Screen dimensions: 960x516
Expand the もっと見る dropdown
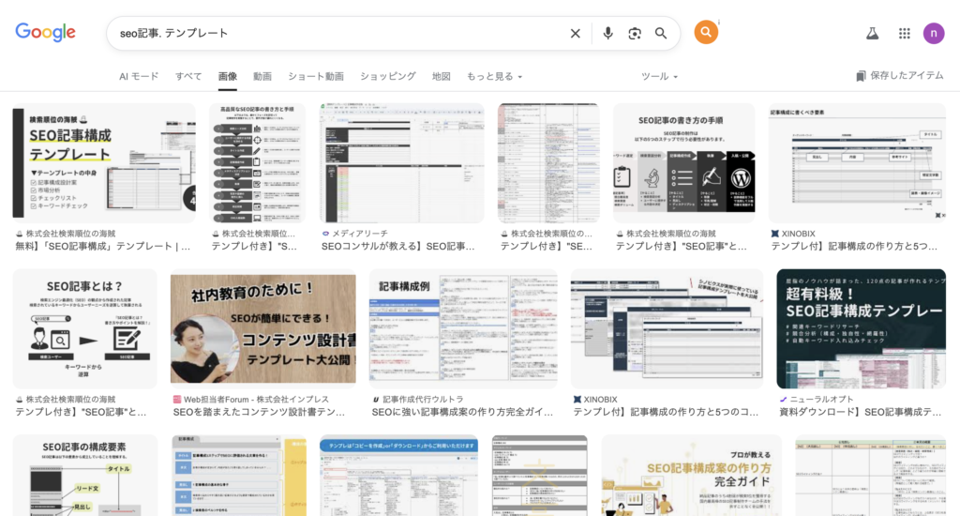tap(494, 76)
